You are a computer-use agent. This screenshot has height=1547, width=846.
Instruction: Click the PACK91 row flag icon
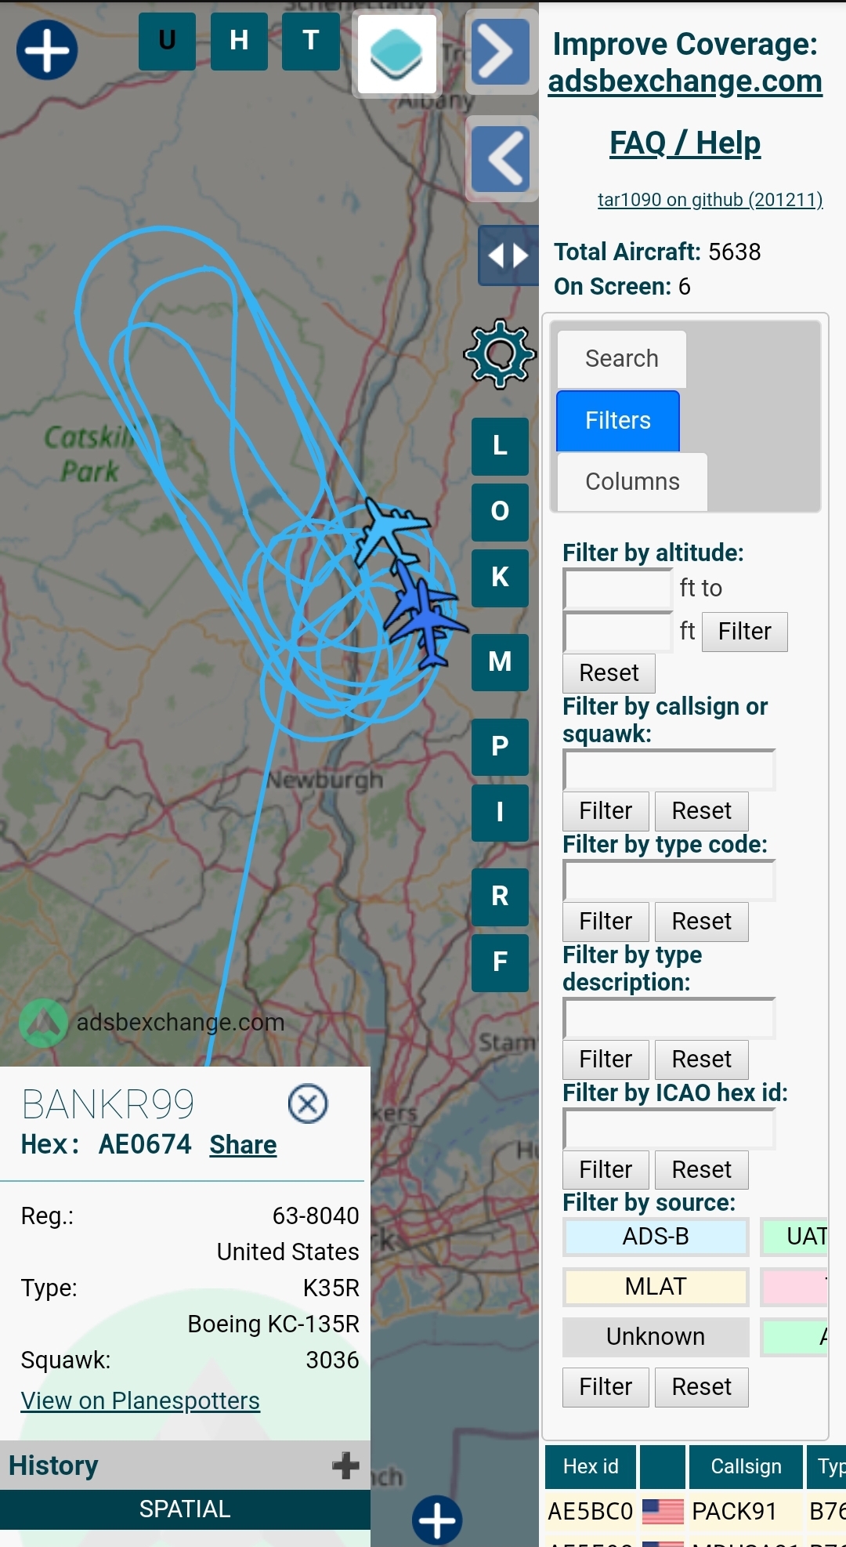pyautogui.click(x=663, y=1512)
